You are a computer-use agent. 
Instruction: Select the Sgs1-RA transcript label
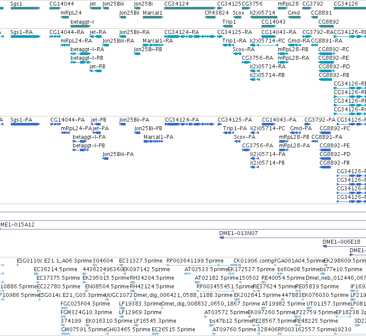22,32
